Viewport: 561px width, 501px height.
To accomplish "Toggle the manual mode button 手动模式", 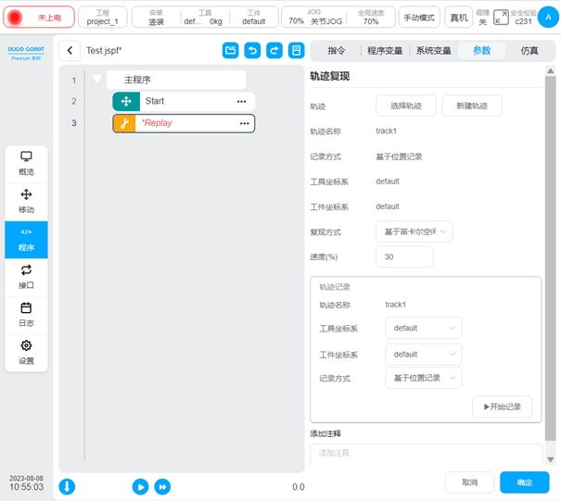I will click(419, 17).
